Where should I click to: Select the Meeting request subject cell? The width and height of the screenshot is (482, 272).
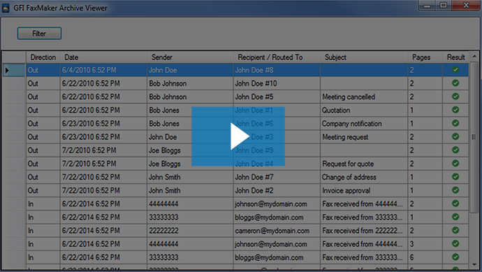coord(364,137)
